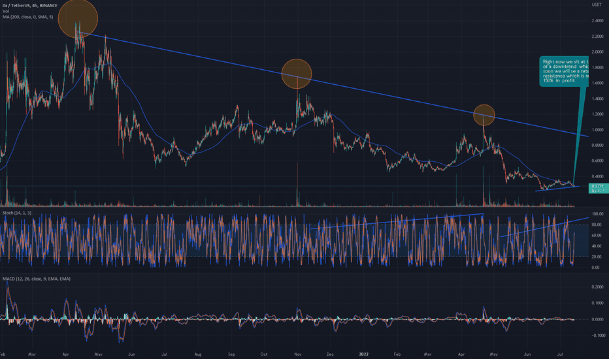Image resolution: width=609 pixels, height=359 pixels.
Task: Click the Dec label on the time axis
Action: click(x=330, y=354)
